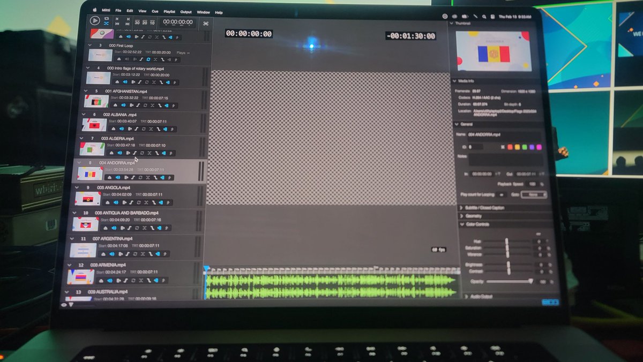Click the S-curve fade icon on 003 ALGERIA cue

pyautogui.click(x=135, y=153)
